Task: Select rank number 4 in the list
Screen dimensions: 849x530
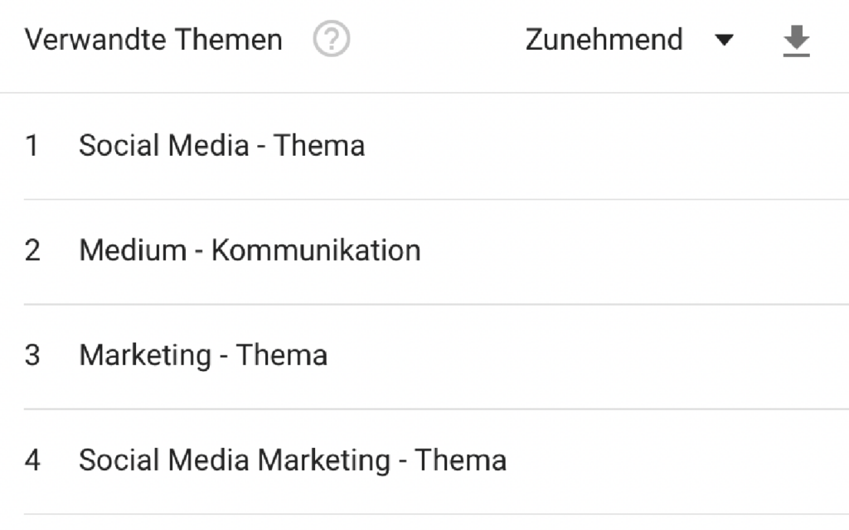Action: 32,460
